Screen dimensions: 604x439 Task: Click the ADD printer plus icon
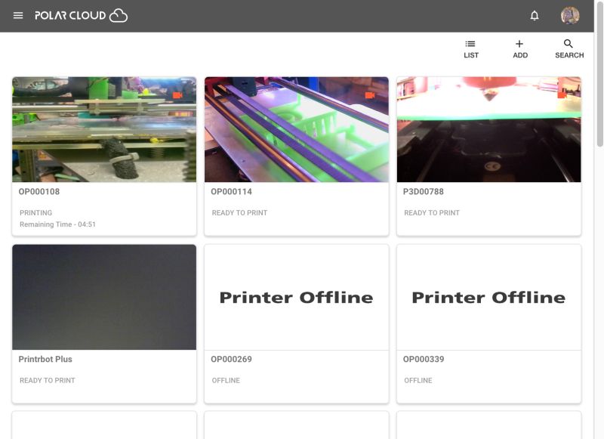coord(519,48)
